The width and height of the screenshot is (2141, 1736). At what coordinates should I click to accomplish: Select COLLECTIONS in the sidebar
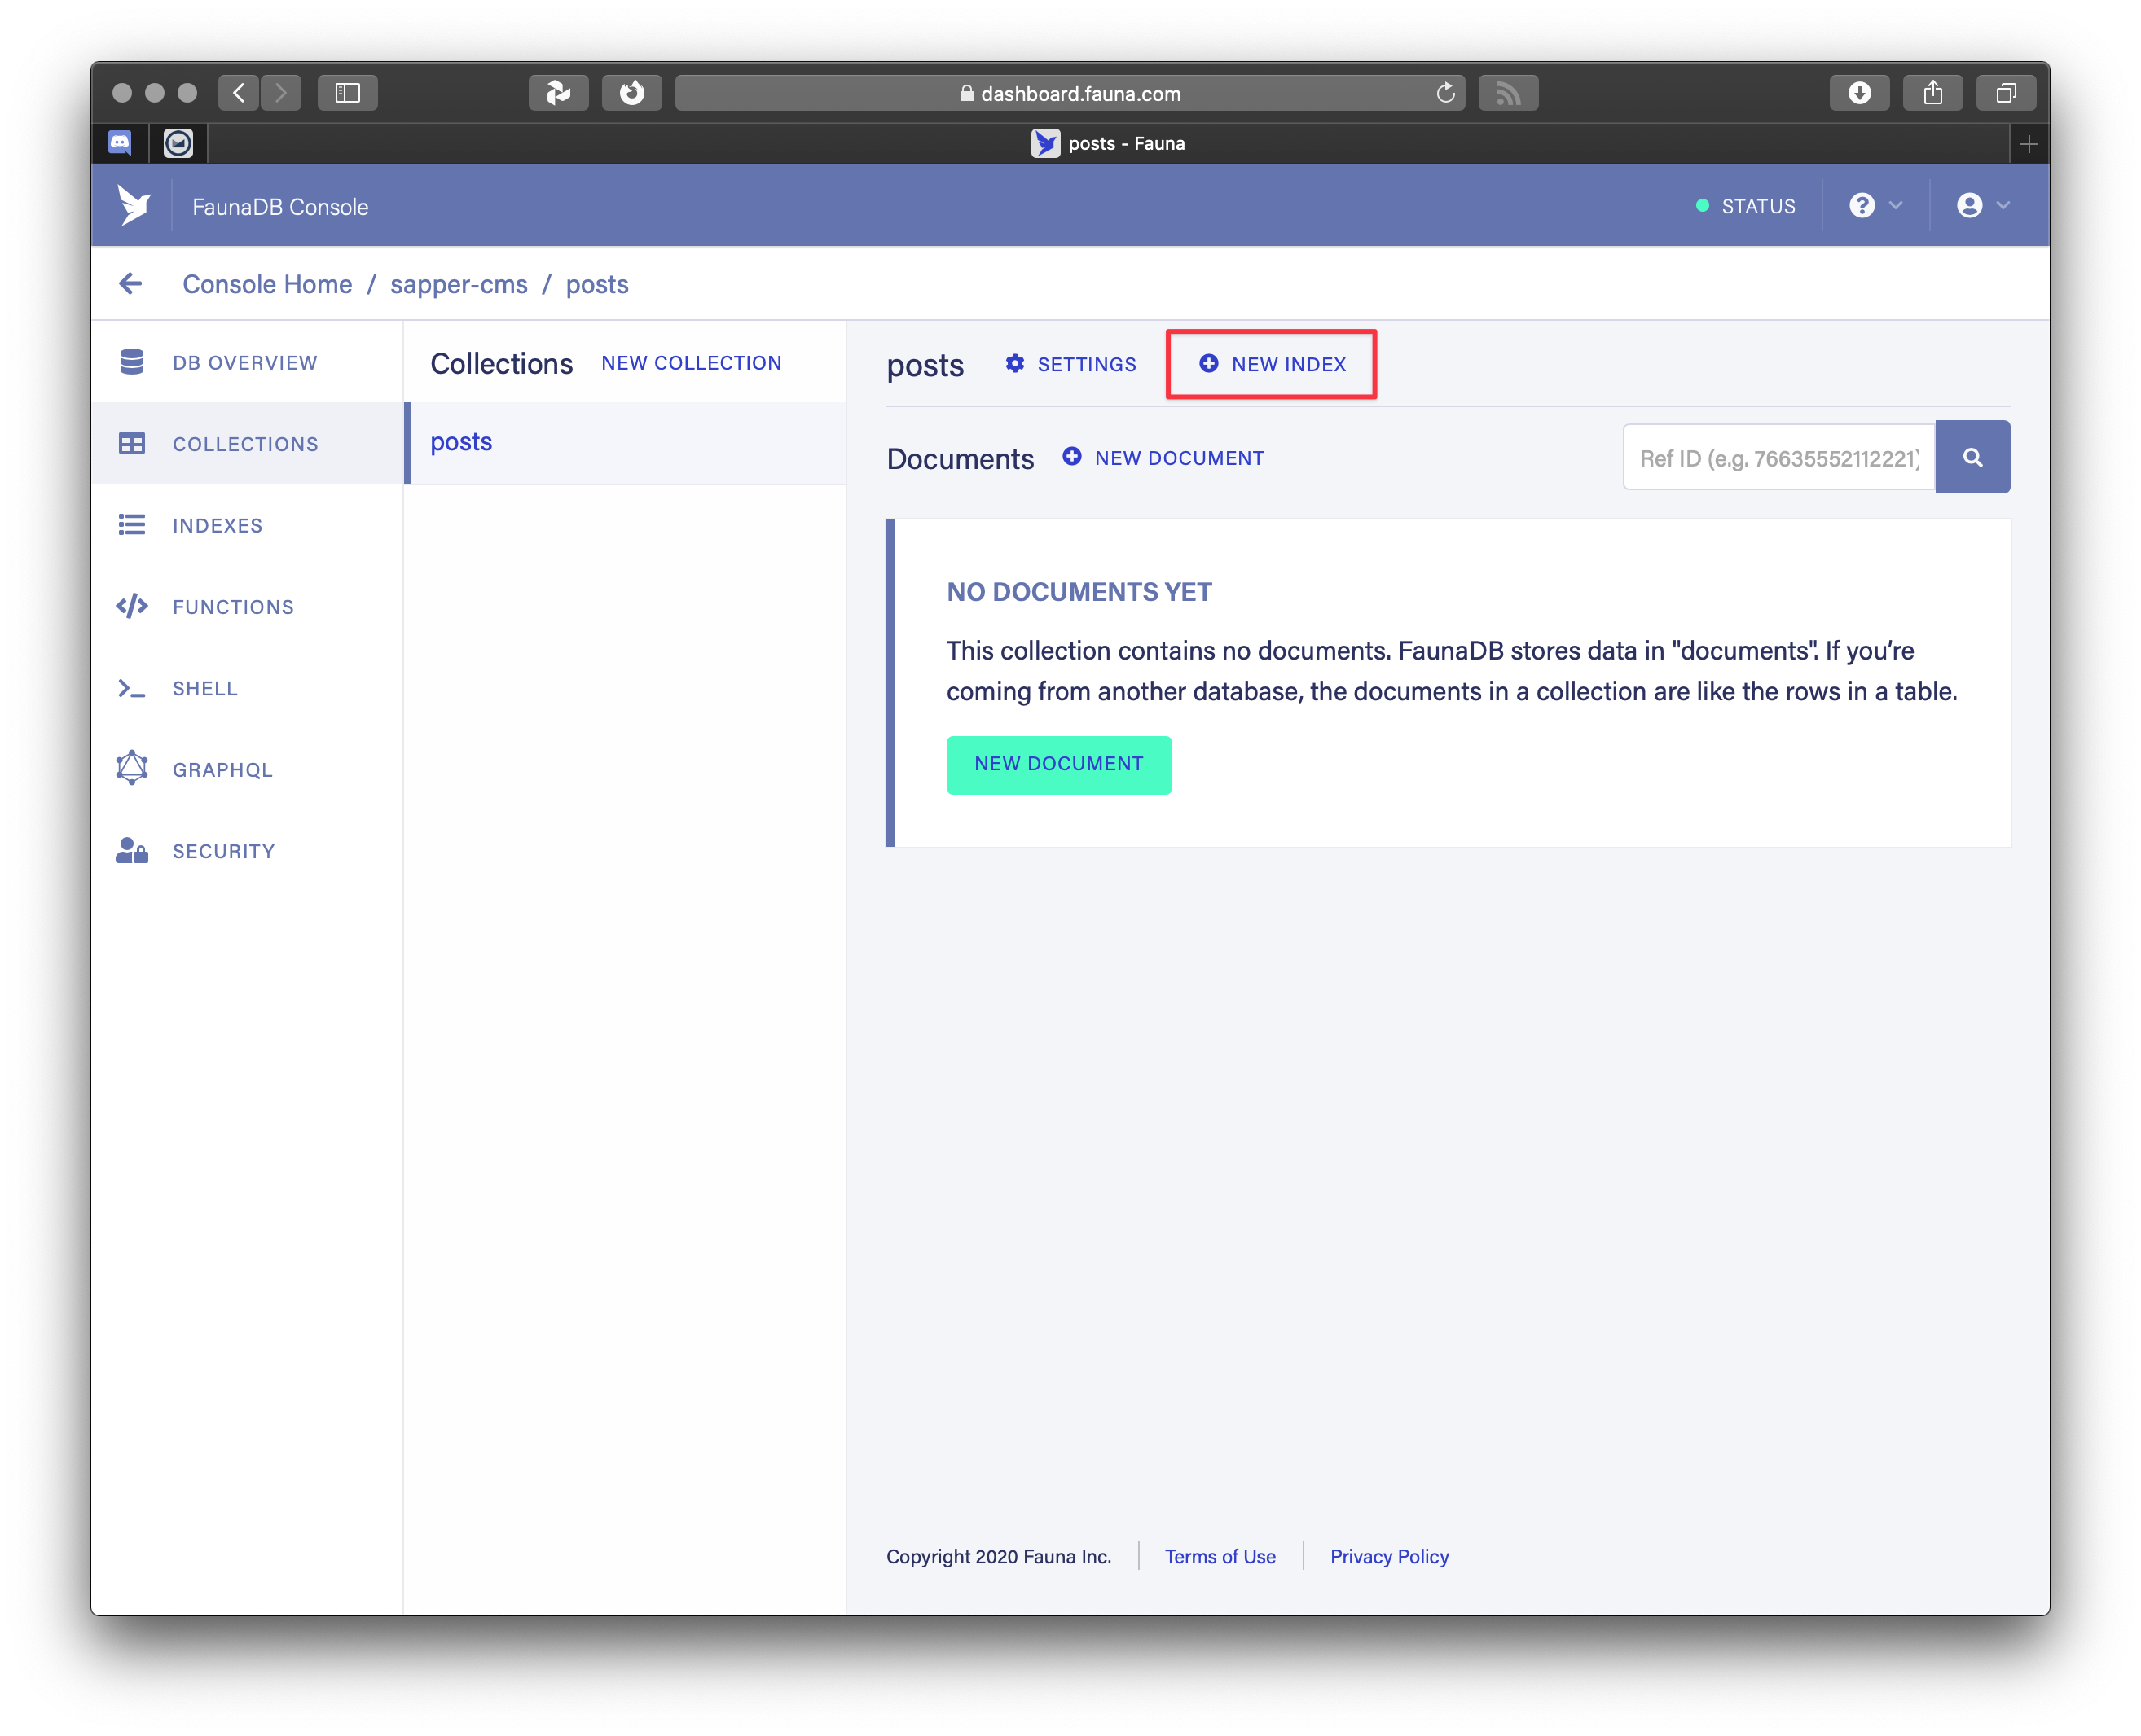(x=245, y=443)
